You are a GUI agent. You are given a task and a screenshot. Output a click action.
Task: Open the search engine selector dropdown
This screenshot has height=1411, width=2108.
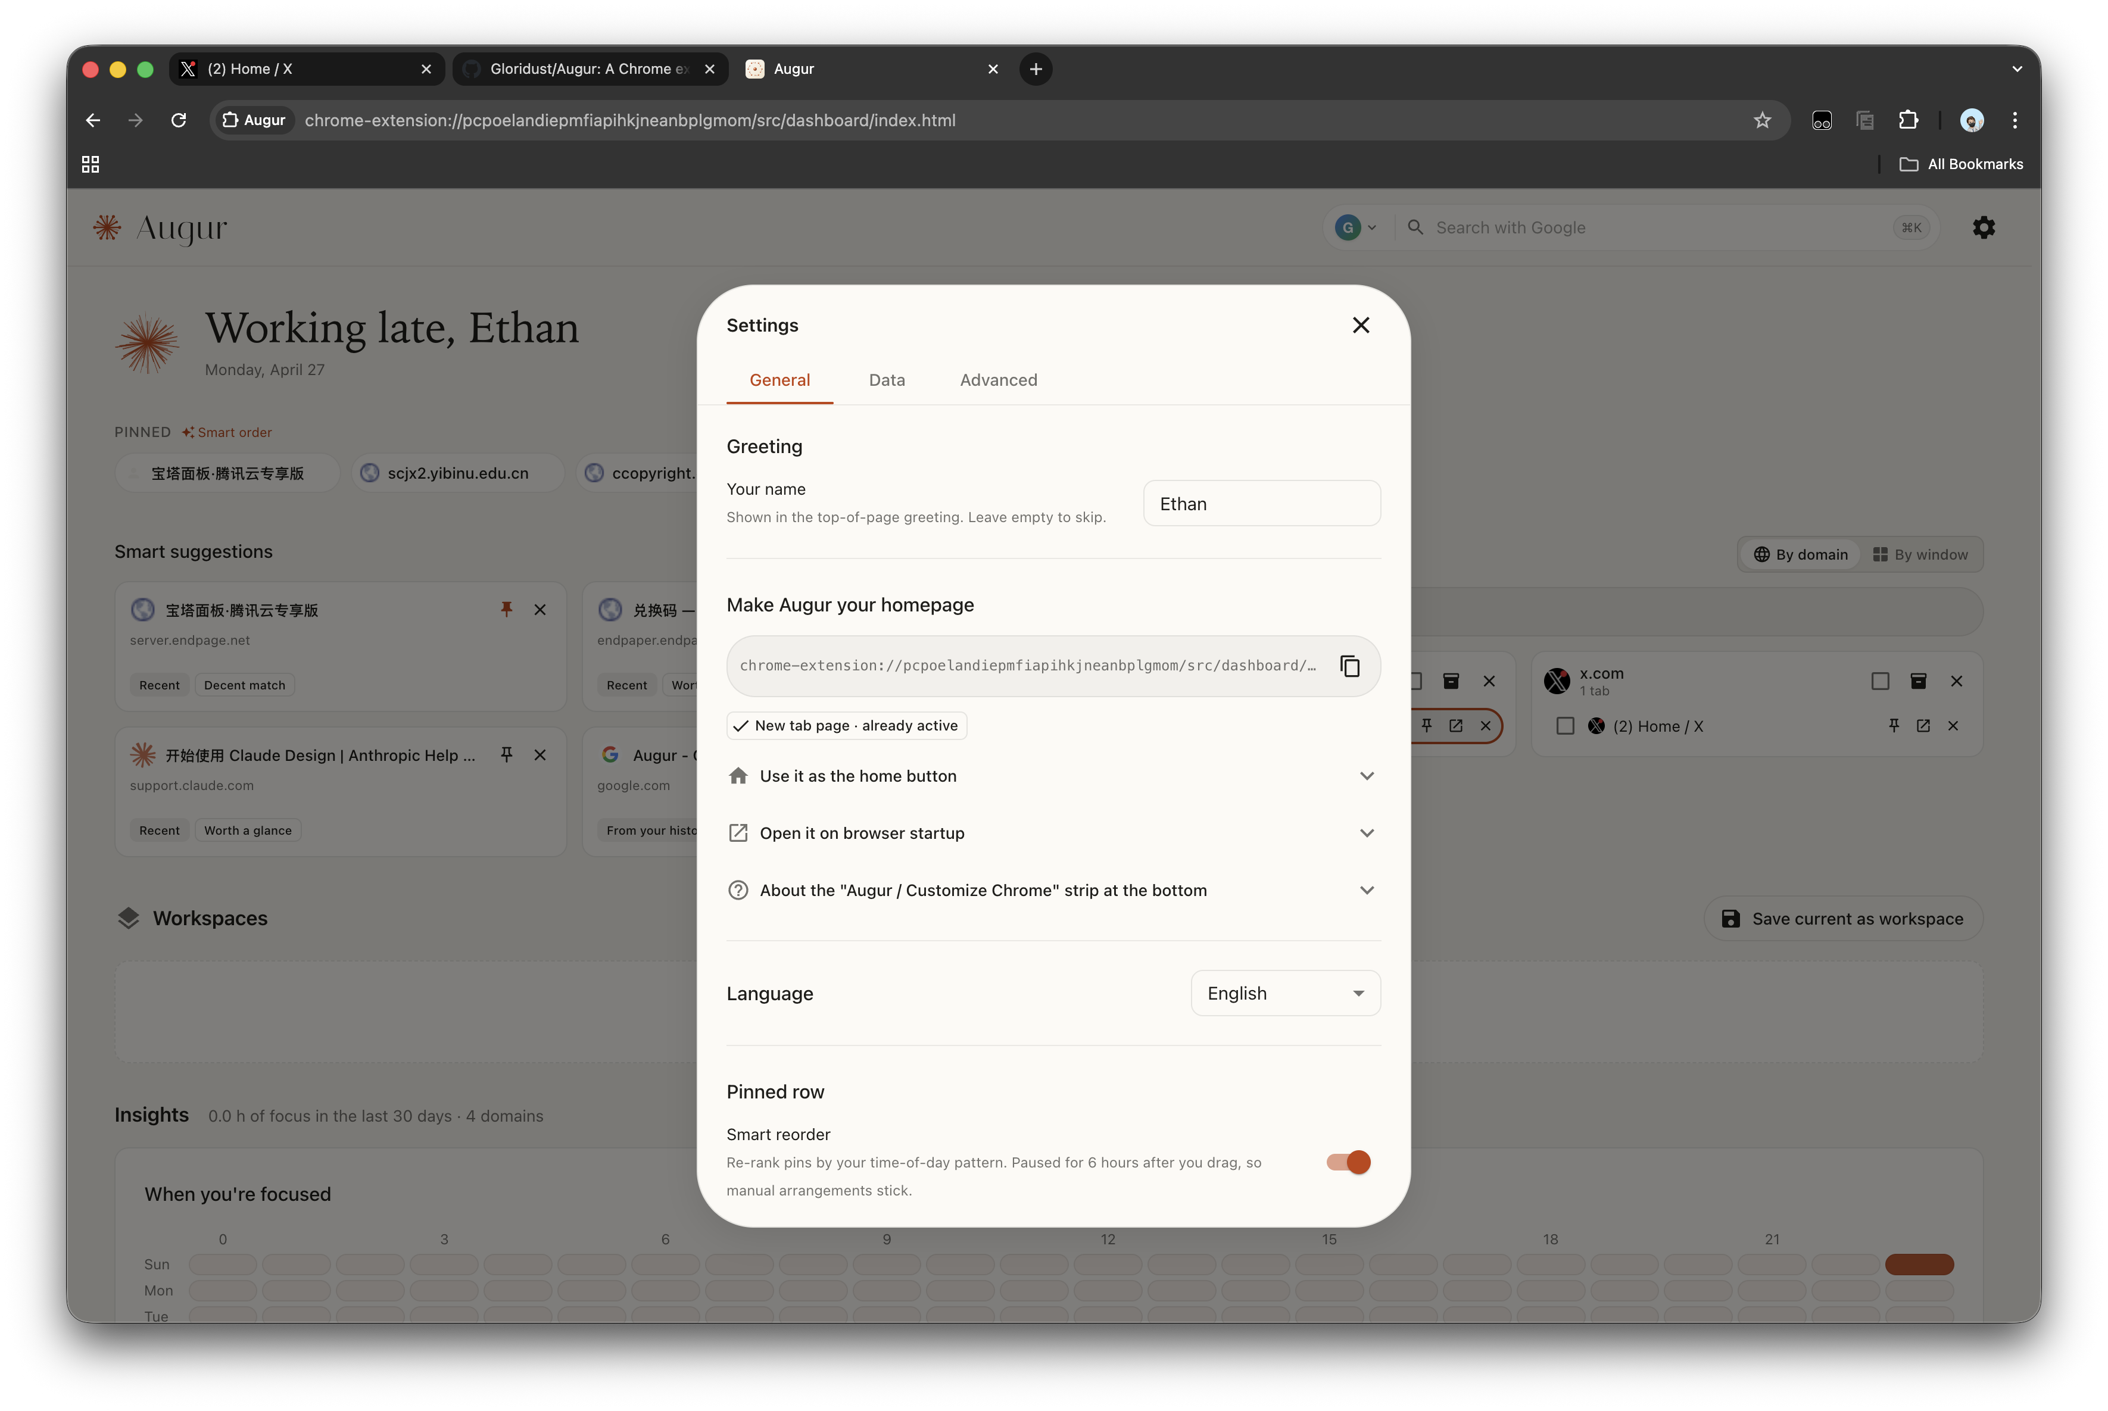(1355, 227)
